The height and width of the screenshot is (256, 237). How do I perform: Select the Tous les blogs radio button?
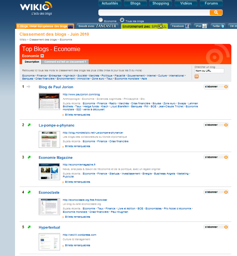[x=122, y=20]
